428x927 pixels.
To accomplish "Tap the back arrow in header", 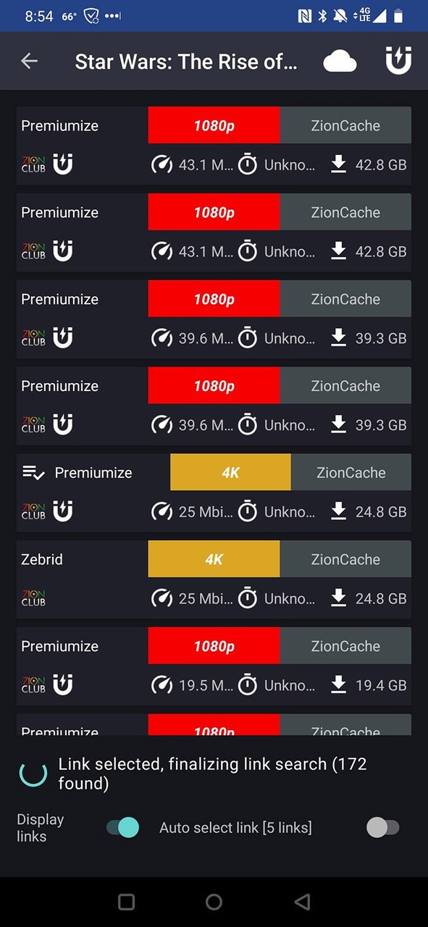I will (x=29, y=61).
